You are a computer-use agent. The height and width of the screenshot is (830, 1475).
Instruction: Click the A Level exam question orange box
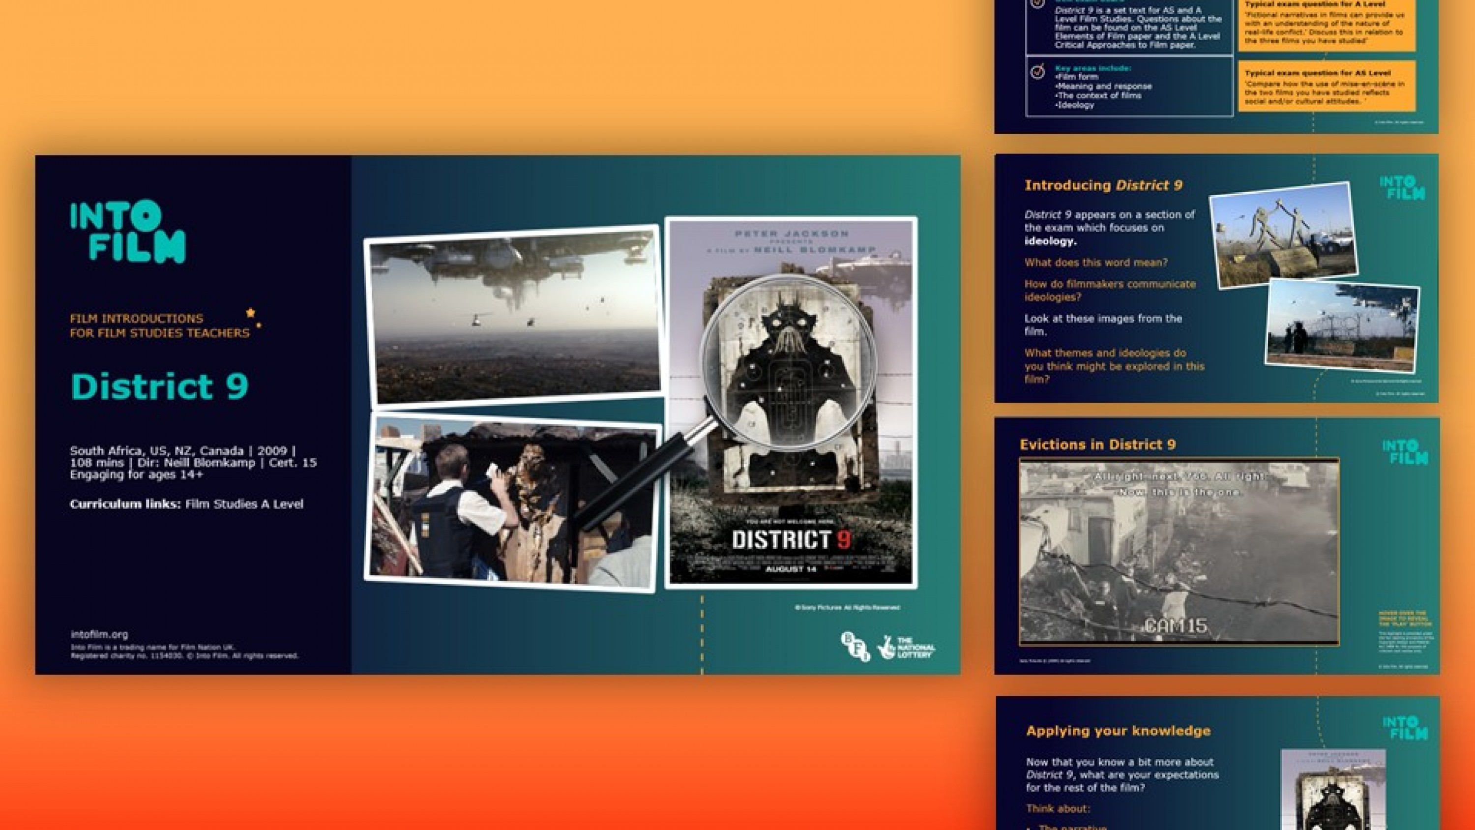coord(1327,25)
